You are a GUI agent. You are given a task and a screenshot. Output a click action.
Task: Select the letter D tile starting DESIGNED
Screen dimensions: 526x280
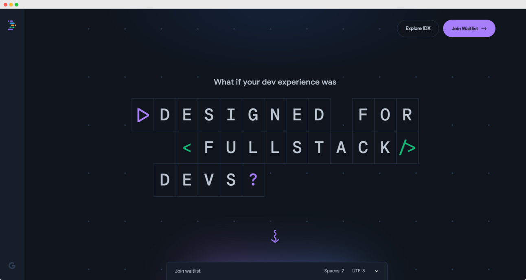tap(165, 115)
